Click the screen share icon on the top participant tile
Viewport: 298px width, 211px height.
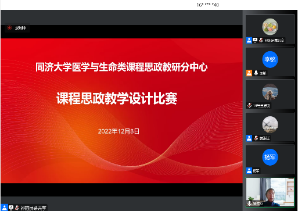click(x=255, y=40)
